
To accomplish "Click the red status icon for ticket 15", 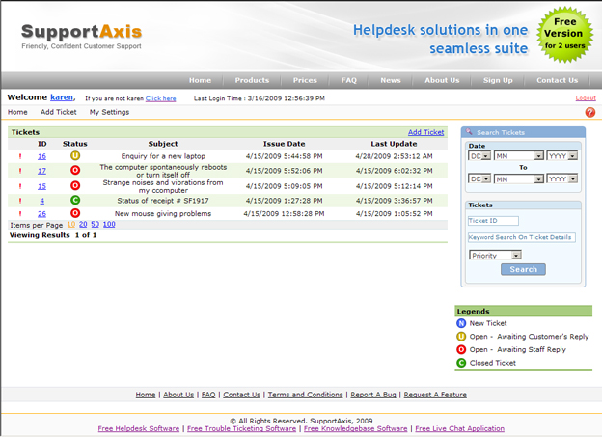I will coord(75,185).
